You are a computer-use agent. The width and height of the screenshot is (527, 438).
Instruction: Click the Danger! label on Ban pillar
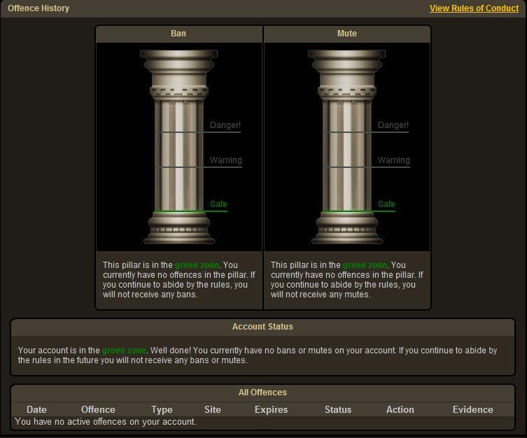pos(225,125)
